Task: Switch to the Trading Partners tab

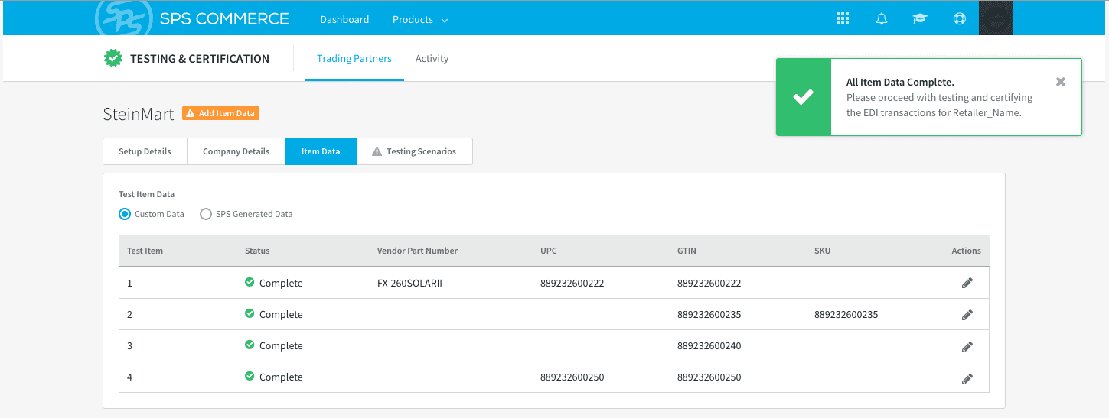Action: click(x=354, y=58)
